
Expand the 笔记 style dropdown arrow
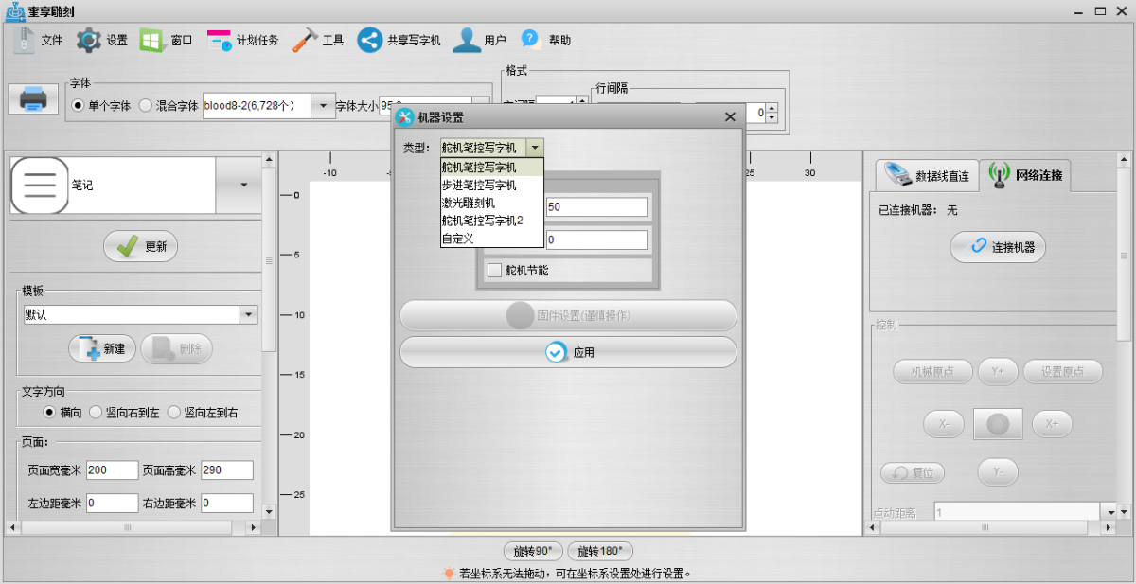pyautogui.click(x=243, y=185)
